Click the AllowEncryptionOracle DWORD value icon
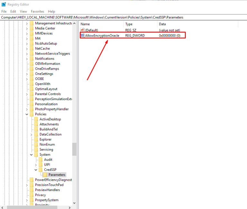The width and height of the screenshot is (247, 209). tap(82, 35)
